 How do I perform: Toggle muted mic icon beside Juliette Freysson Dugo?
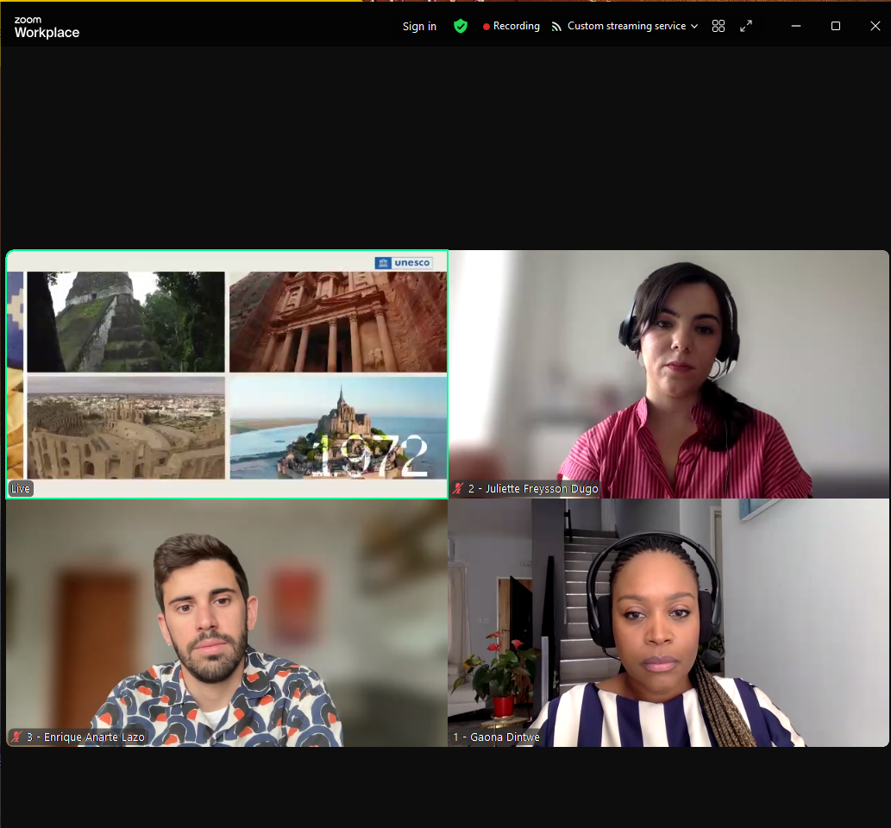point(458,489)
